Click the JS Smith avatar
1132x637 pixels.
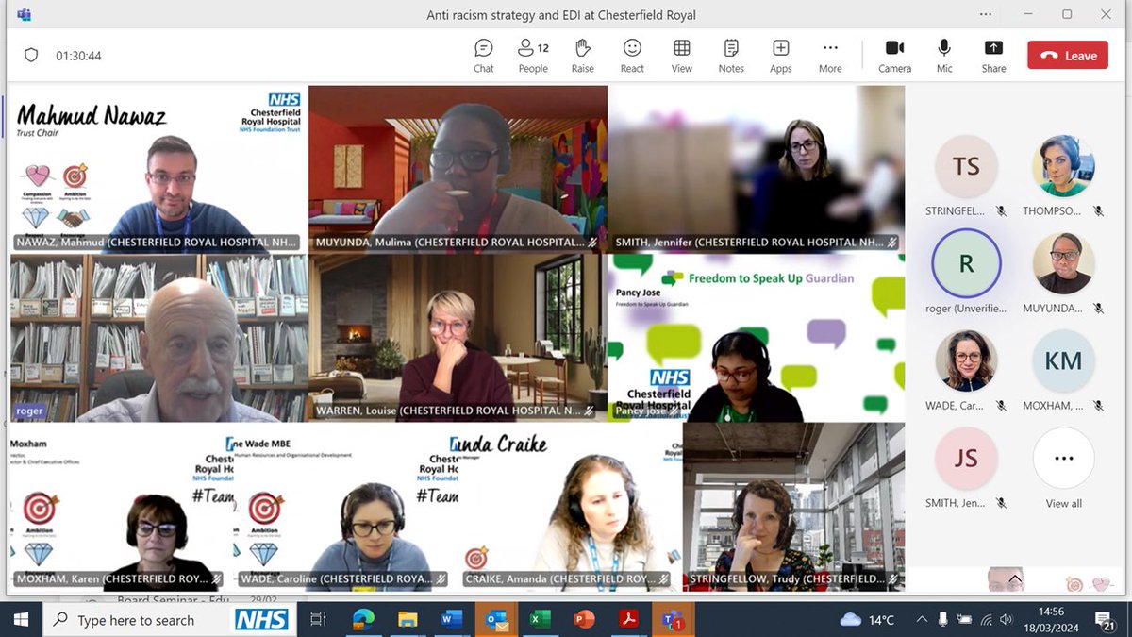[x=966, y=459]
